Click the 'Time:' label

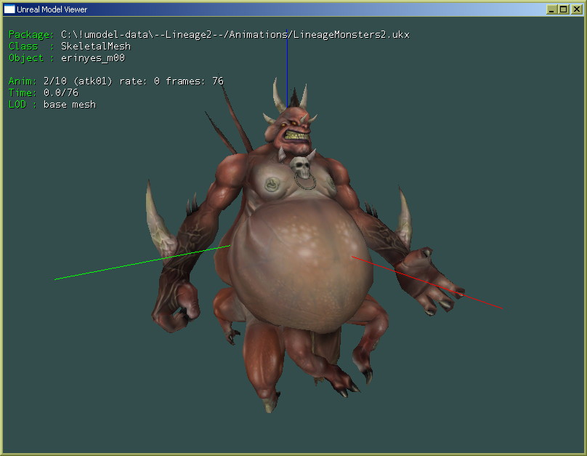pyautogui.click(x=23, y=92)
